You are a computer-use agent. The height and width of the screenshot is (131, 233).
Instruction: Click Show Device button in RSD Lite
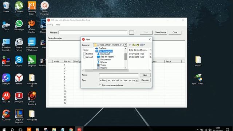tap(161, 32)
